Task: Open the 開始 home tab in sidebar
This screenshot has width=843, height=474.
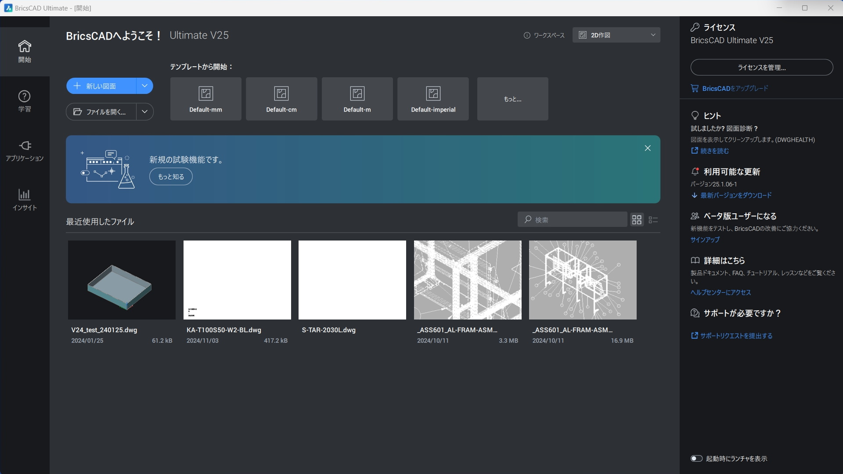Action: [25, 51]
